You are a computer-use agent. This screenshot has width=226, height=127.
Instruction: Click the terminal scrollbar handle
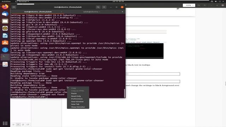[x=124, y=93]
